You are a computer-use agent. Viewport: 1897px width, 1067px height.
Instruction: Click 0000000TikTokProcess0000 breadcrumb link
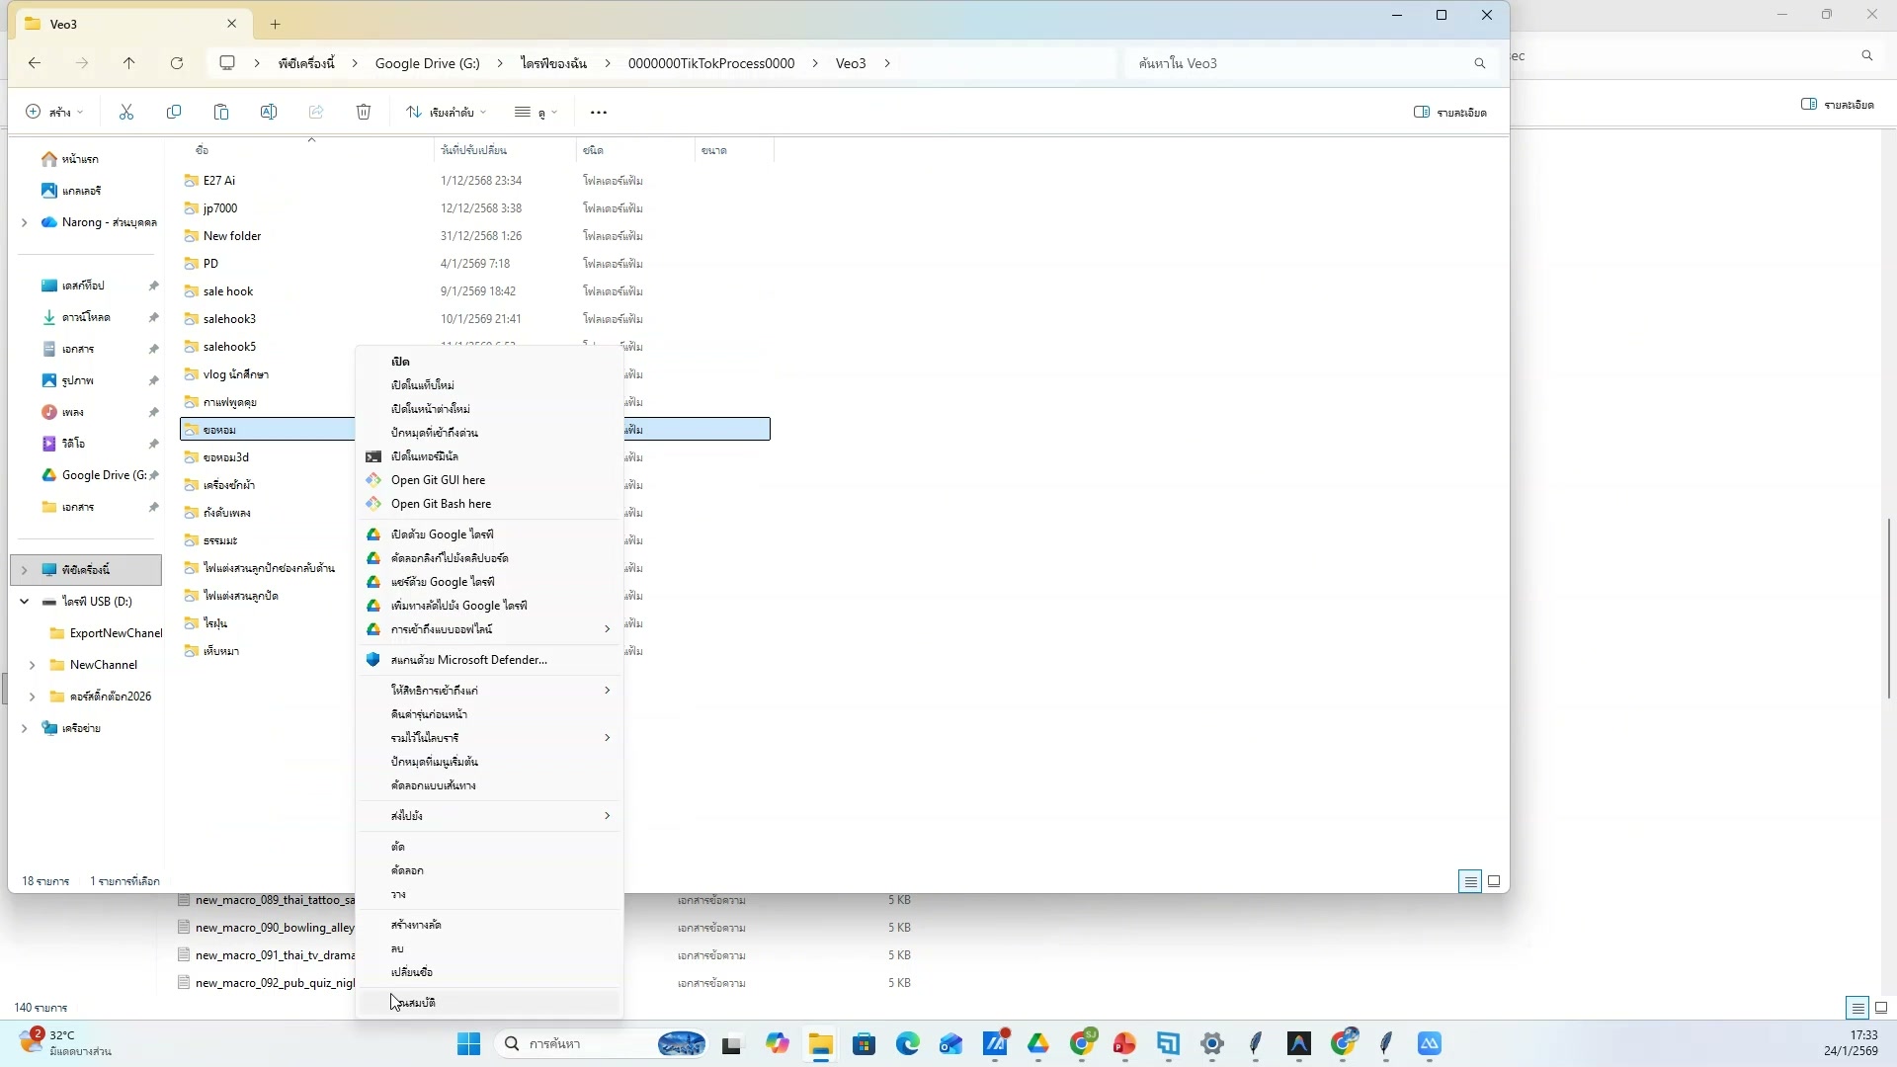(x=711, y=63)
